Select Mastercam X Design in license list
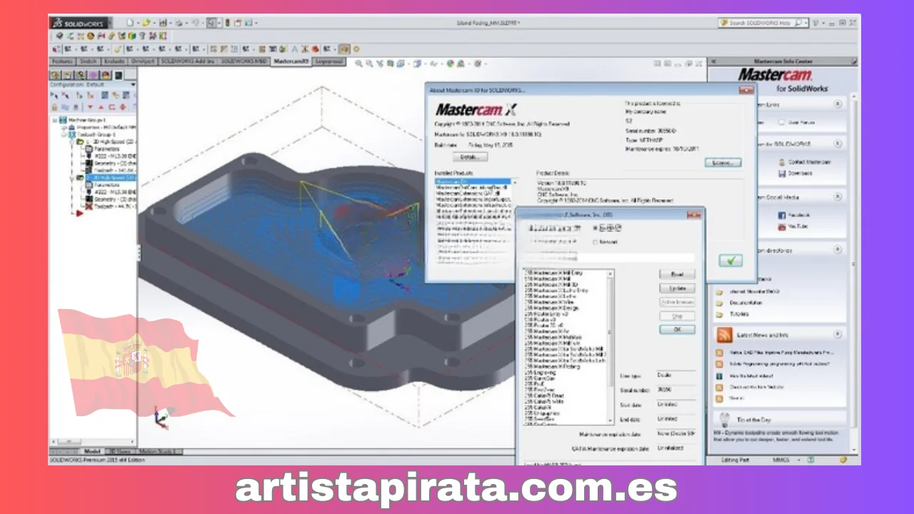914x514 pixels. (551, 308)
